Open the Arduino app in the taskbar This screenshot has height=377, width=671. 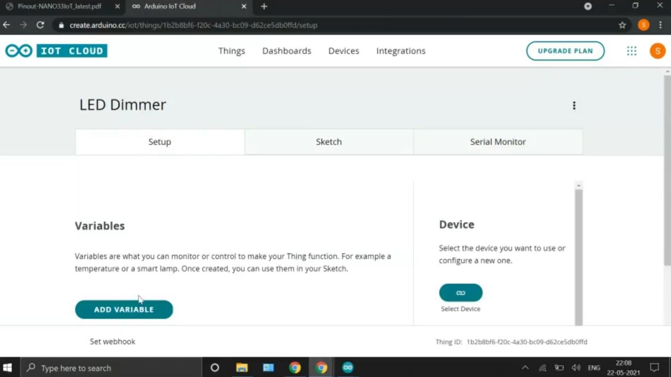[348, 368]
